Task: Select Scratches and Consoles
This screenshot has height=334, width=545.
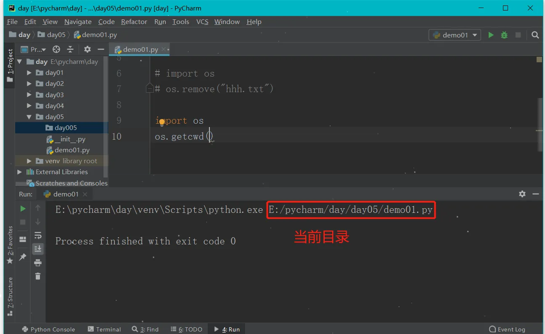Action: (x=67, y=183)
